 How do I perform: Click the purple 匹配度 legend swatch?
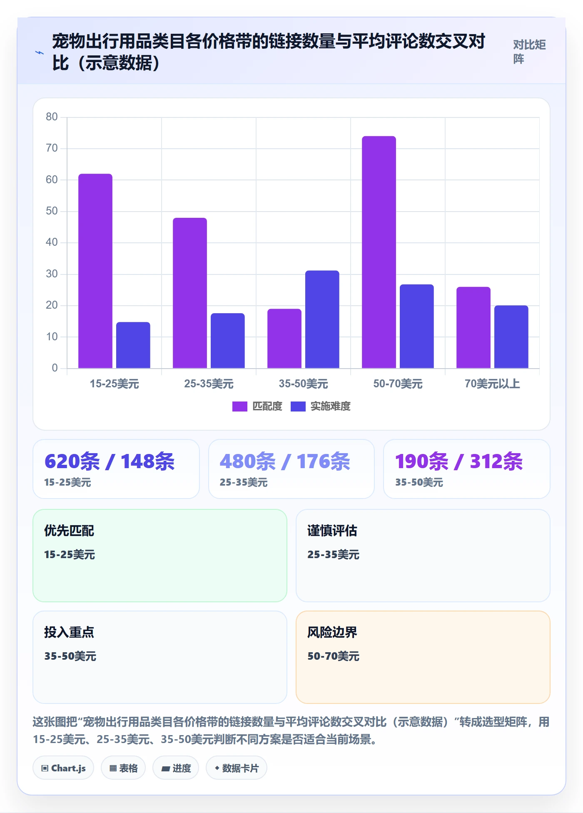click(x=240, y=406)
